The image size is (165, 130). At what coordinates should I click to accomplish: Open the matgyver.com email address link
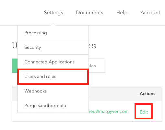coord(109,112)
